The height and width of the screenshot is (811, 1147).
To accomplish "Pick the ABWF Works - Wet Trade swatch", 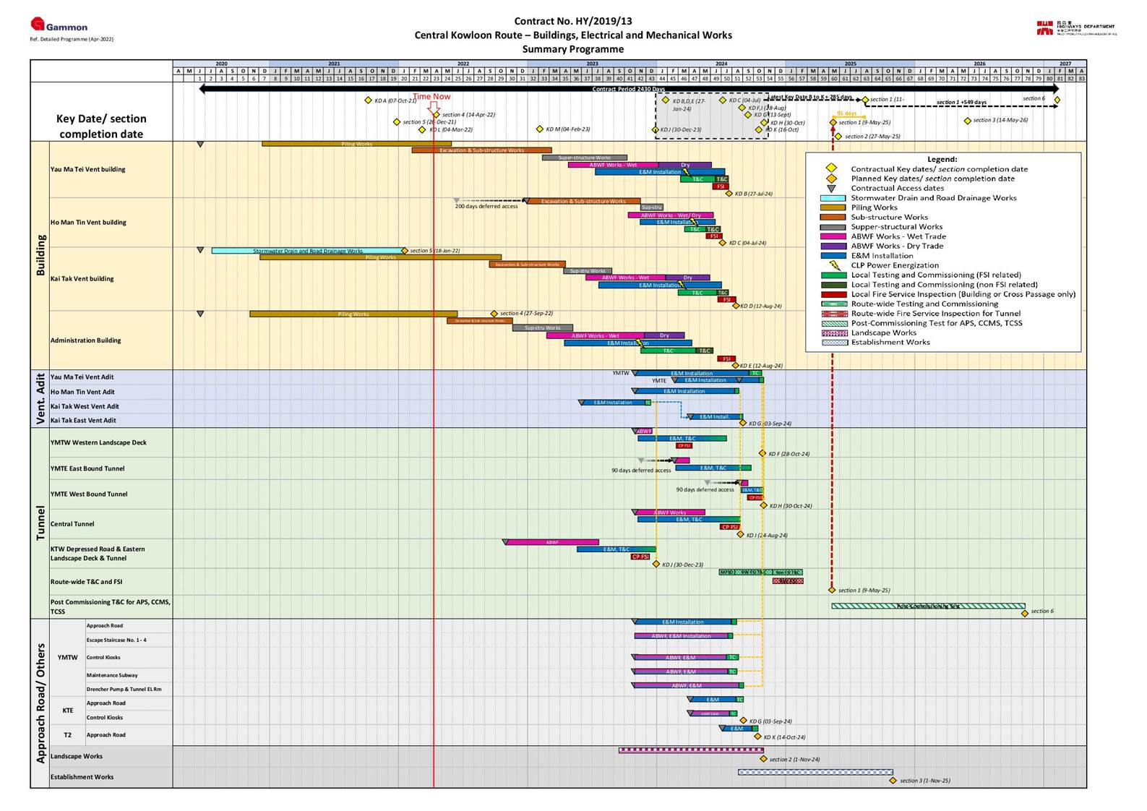I will tap(833, 236).
